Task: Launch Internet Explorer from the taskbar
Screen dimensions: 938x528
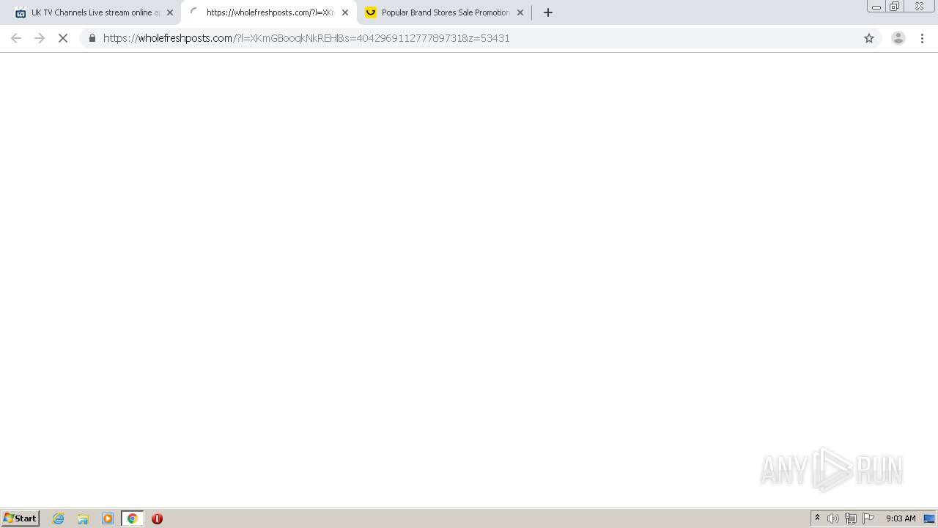Action: (59, 518)
